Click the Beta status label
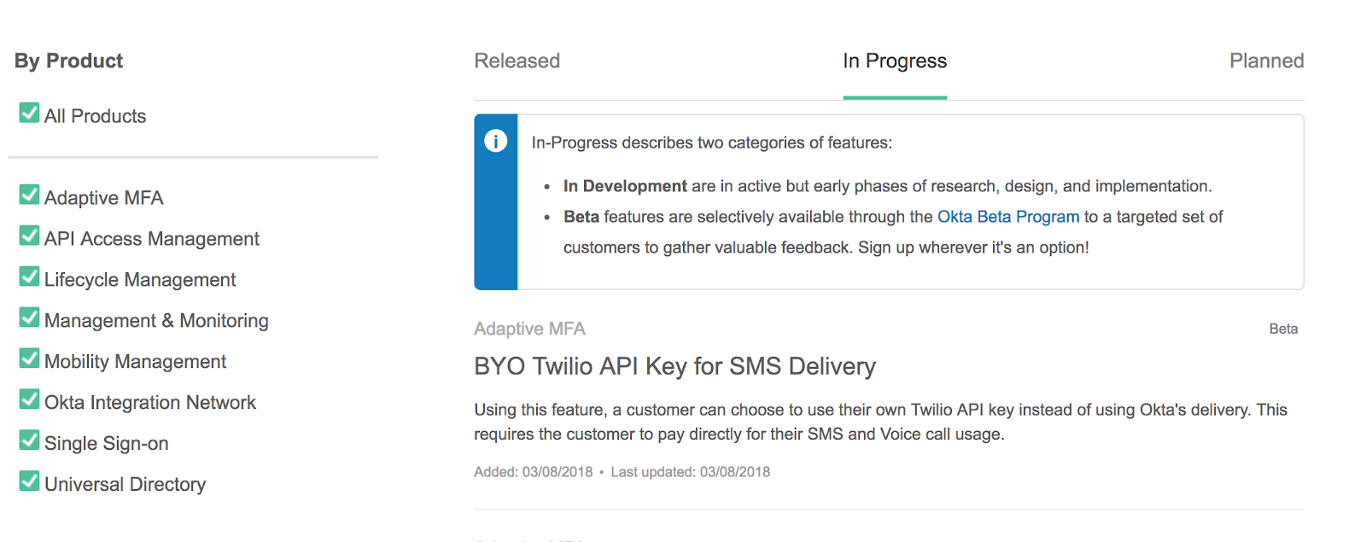The image size is (1366, 542). [x=1283, y=329]
